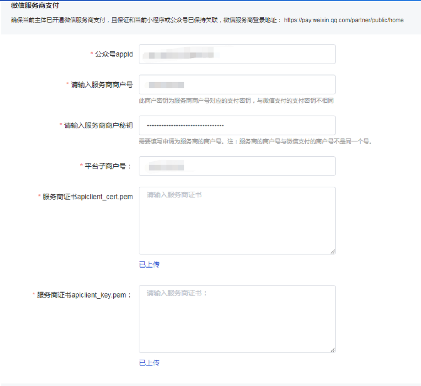Click the description 确保当前主体已开通微信服务商支付

[58, 20]
